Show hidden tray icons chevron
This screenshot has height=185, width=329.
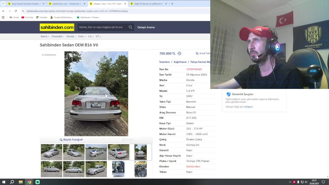[290, 182]
